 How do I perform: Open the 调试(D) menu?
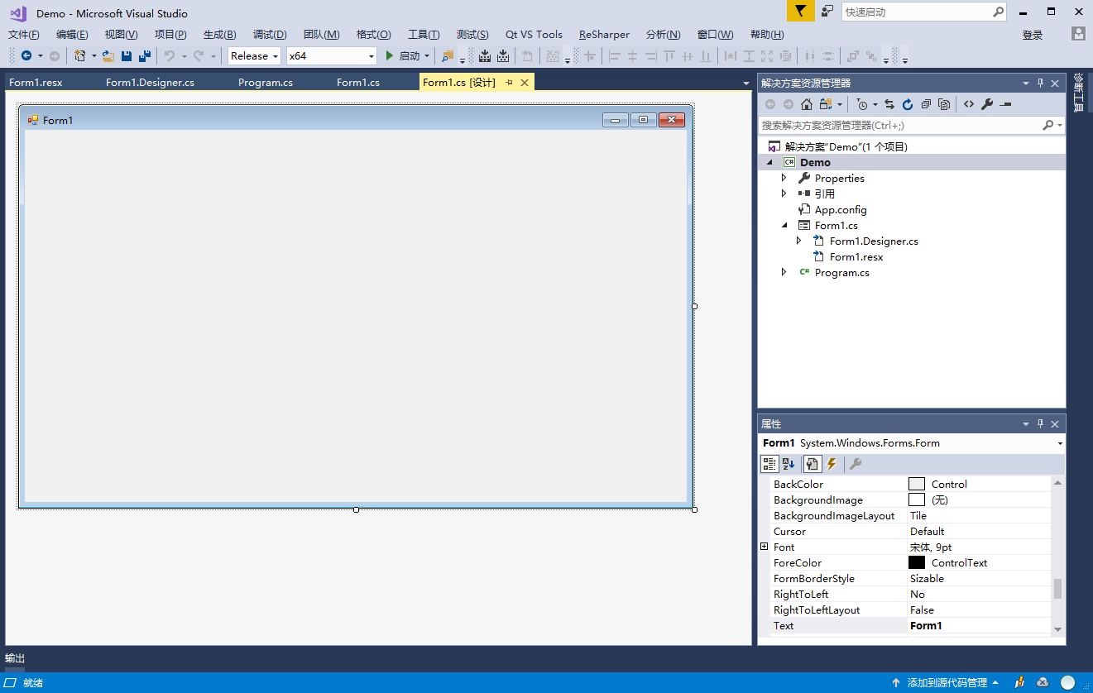pyautogui.click(x=270, y=35)
